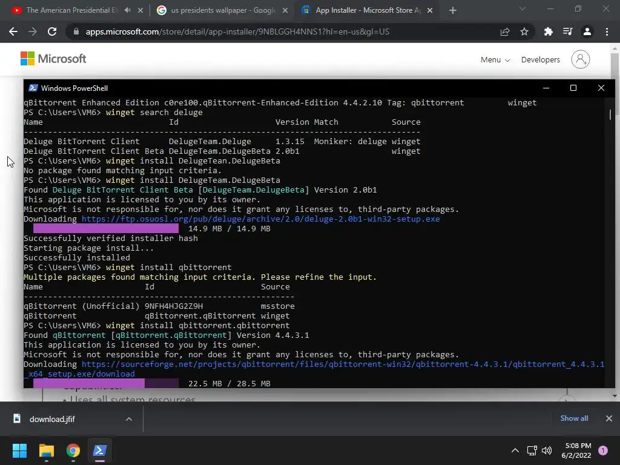This screenshot has width=620, height=465.
Task: Open the tab search chevron in Chrome
Action: click(523, 8)
